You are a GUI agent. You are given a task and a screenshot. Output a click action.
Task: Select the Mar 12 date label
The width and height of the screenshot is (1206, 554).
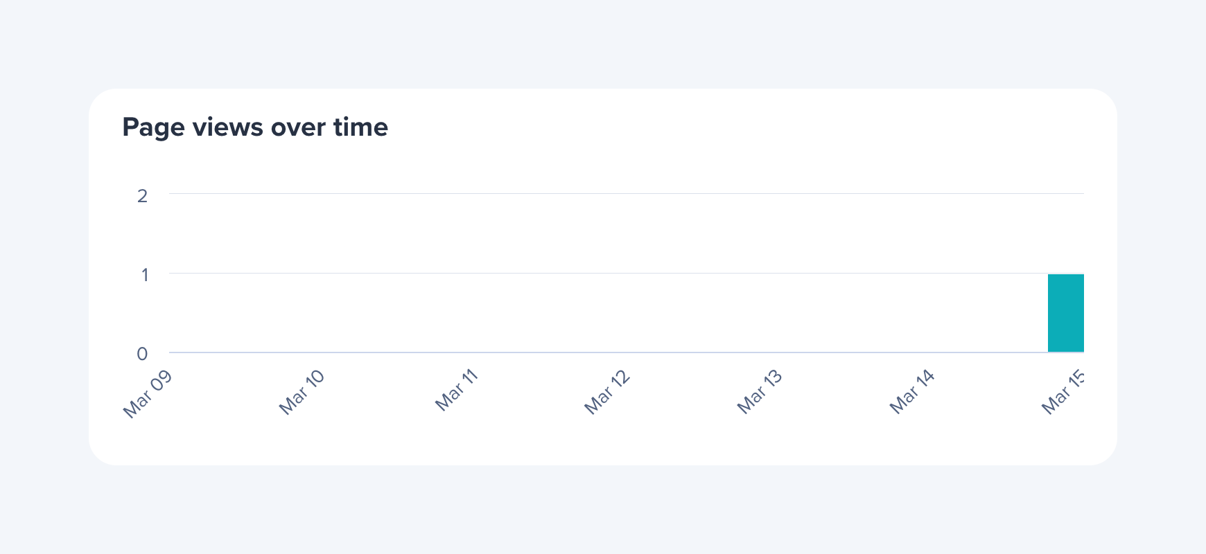[607, 392]
